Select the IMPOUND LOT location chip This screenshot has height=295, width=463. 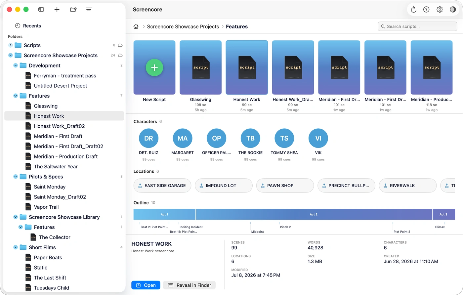224,186
